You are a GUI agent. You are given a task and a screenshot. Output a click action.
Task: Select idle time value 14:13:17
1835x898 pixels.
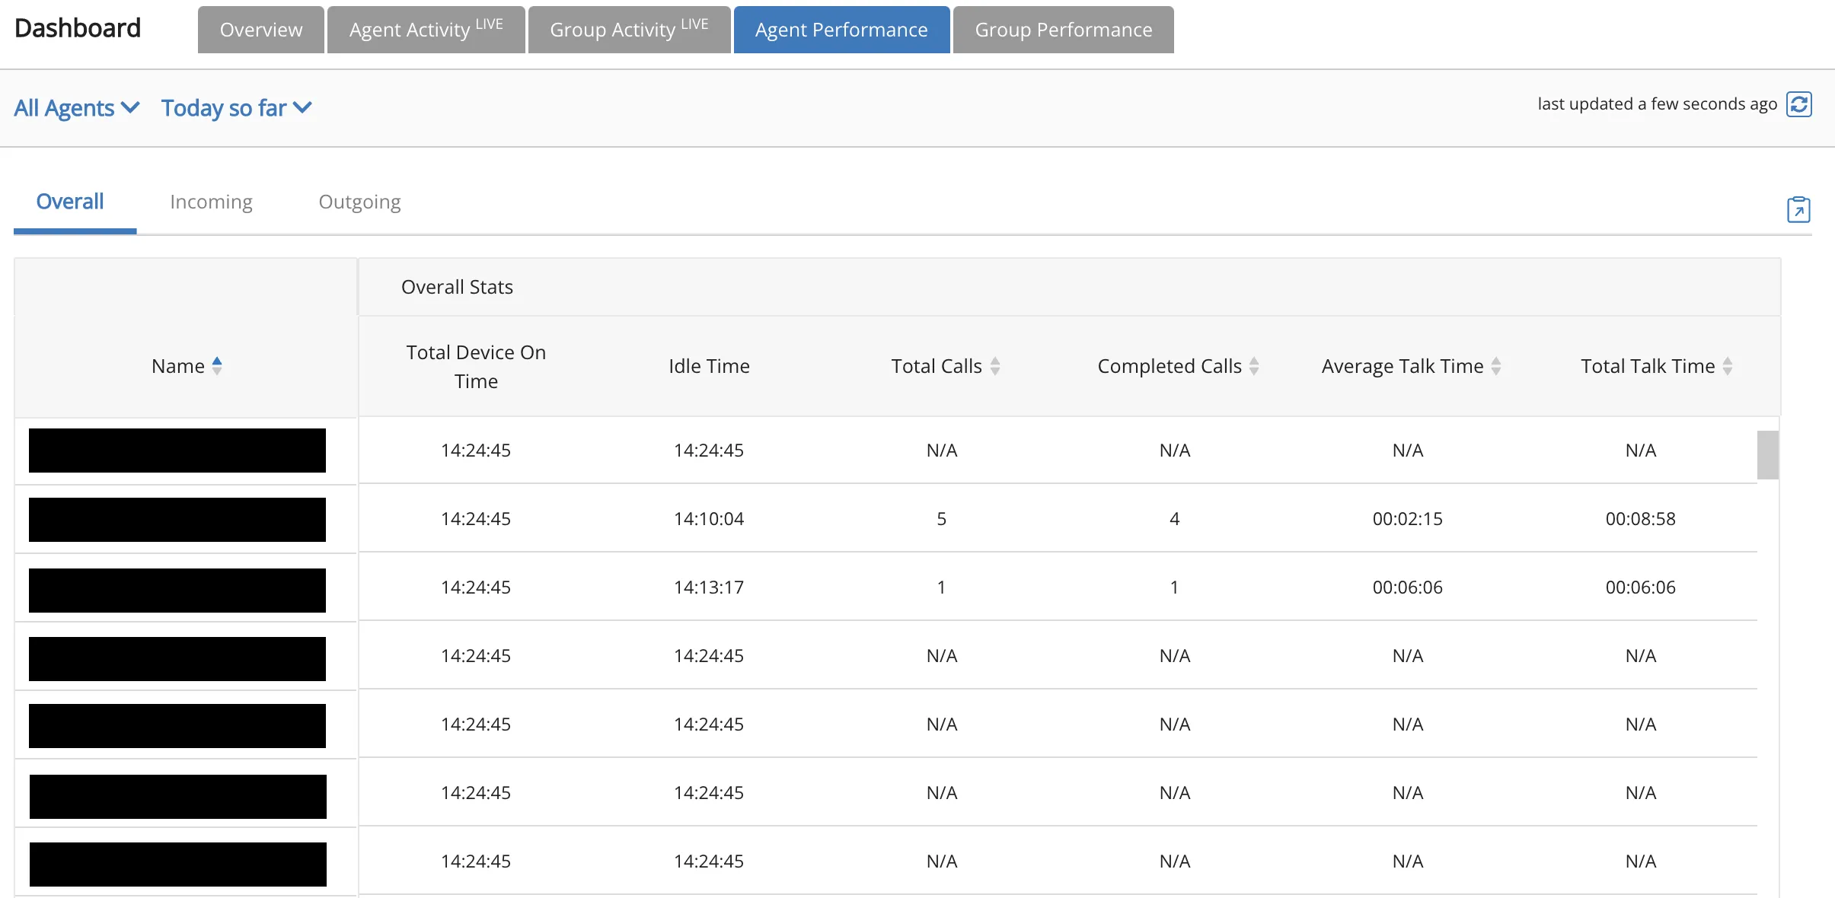point(709,588)
